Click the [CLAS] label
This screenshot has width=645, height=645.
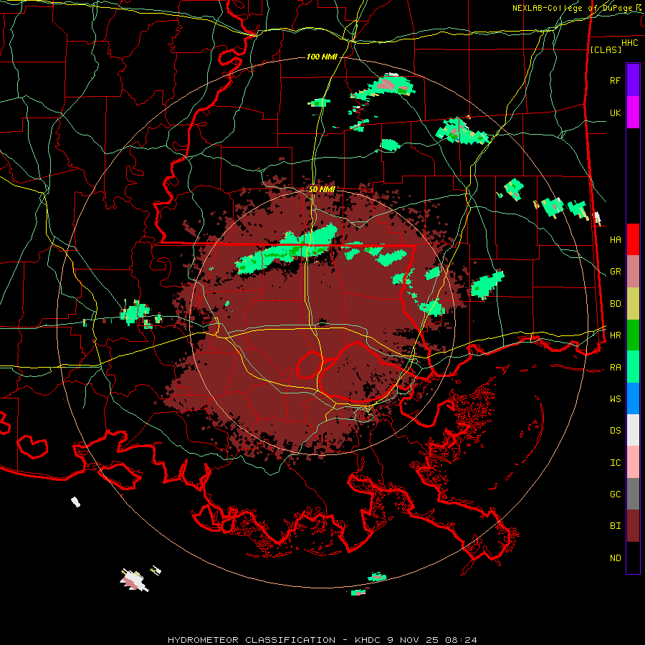606,49
